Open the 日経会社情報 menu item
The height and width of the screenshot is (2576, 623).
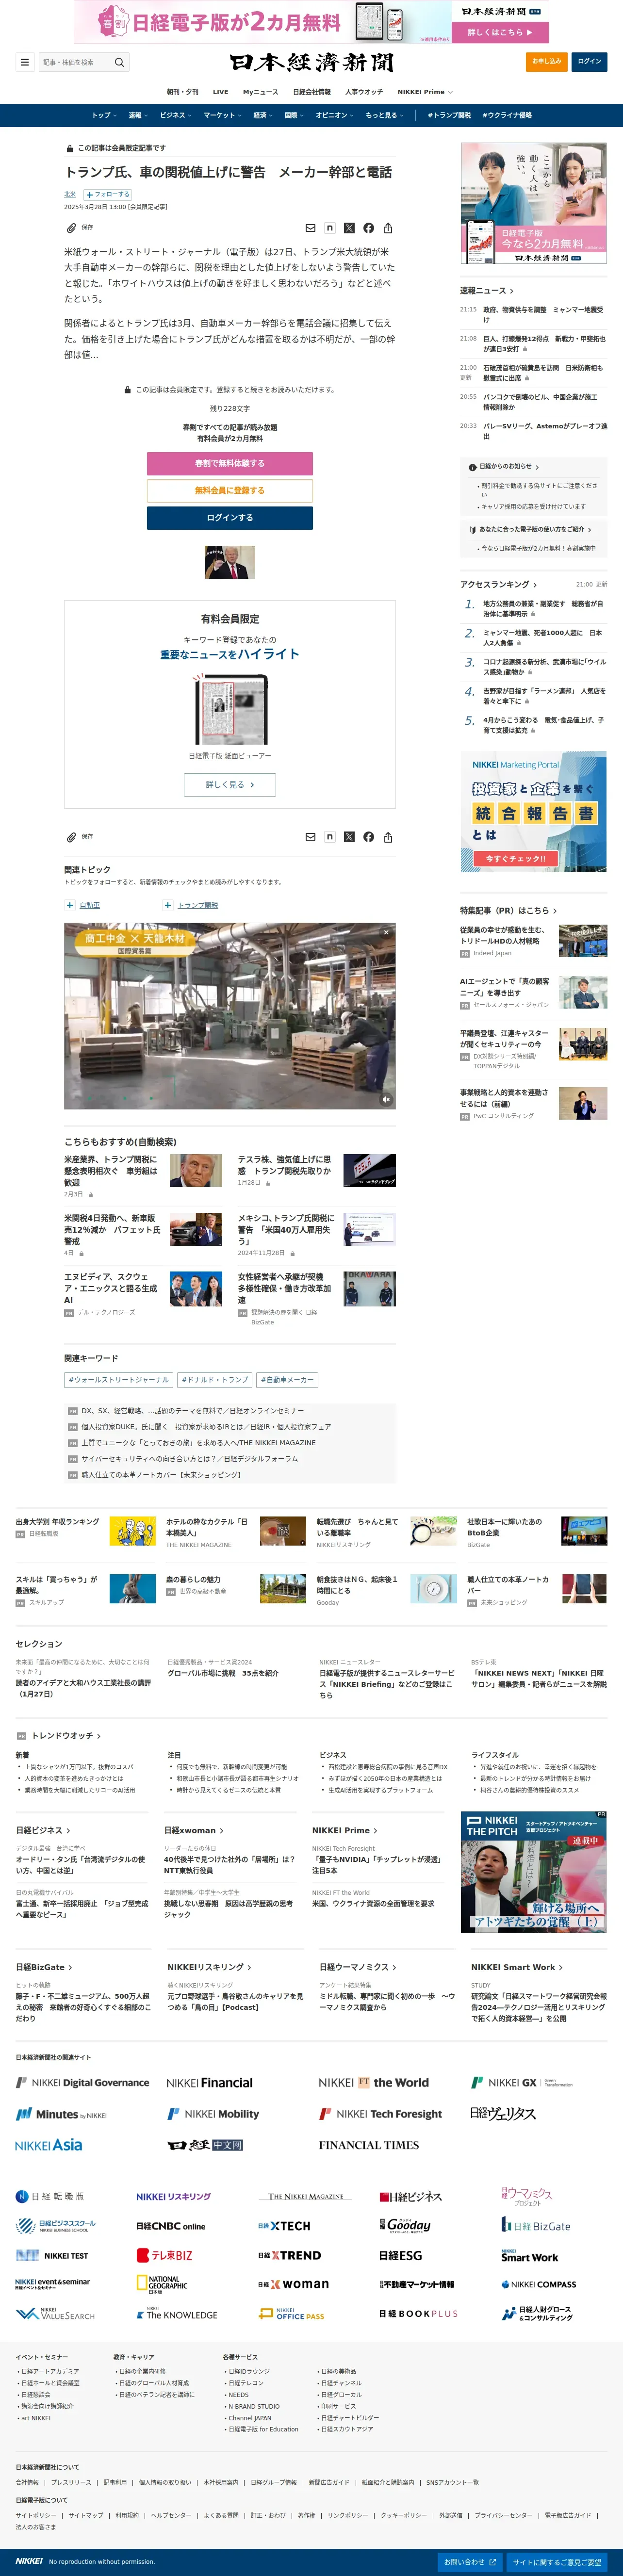312,92
